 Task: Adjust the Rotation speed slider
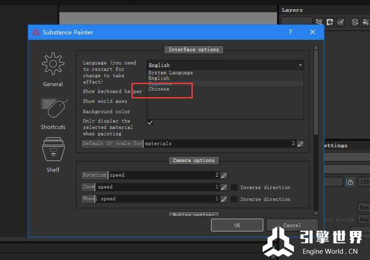tap(150, 175)
